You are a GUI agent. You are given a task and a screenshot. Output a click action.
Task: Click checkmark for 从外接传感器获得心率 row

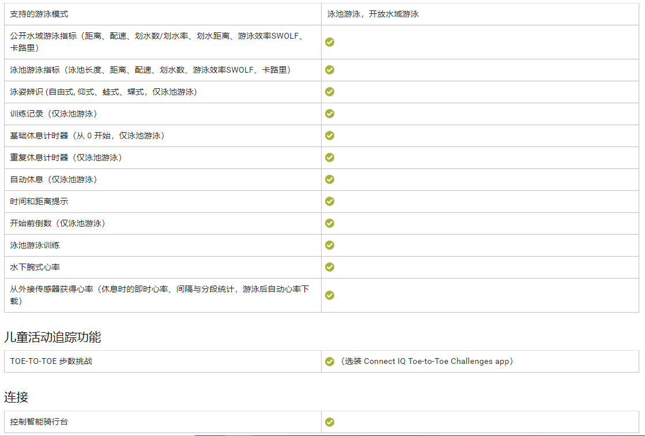pyautogui.click(x=330, y=295)
